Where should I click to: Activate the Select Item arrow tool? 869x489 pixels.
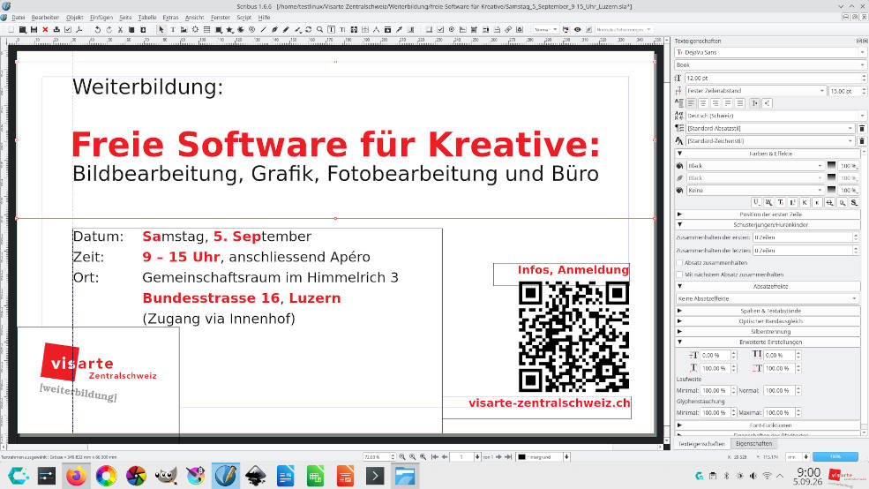tap(161, 29)
